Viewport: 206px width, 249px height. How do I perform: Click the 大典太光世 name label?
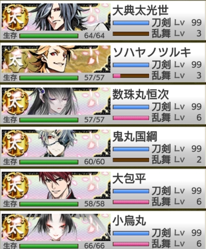point(140,11)
